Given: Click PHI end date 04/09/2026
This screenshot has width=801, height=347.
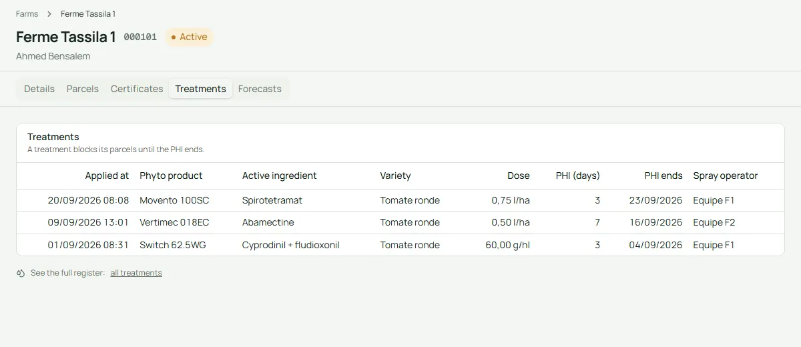Looking at the screenshot, I should [655, 245].
